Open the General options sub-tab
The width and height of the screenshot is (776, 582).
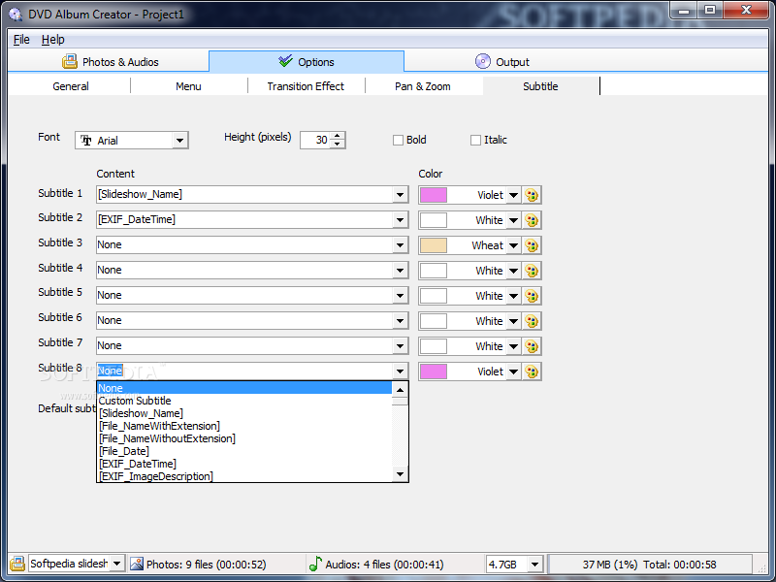(70, 86)
